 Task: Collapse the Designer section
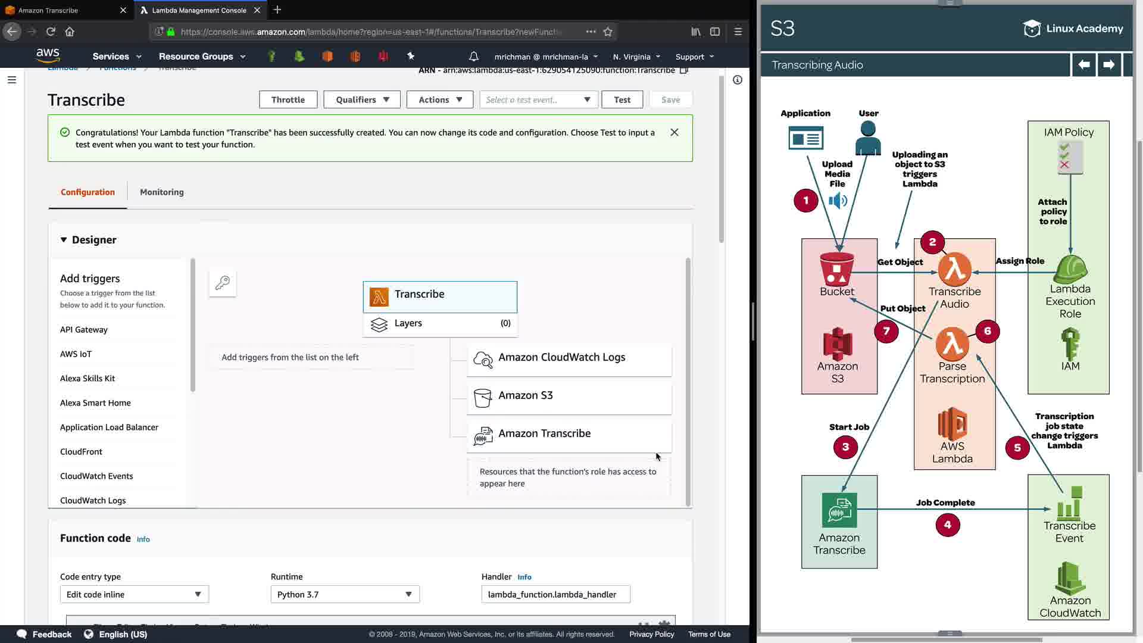click(64, 240)
